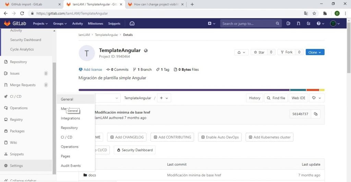Screen dimensions: 351x182
Task: Click the History button
Action: tap(255, 98)
